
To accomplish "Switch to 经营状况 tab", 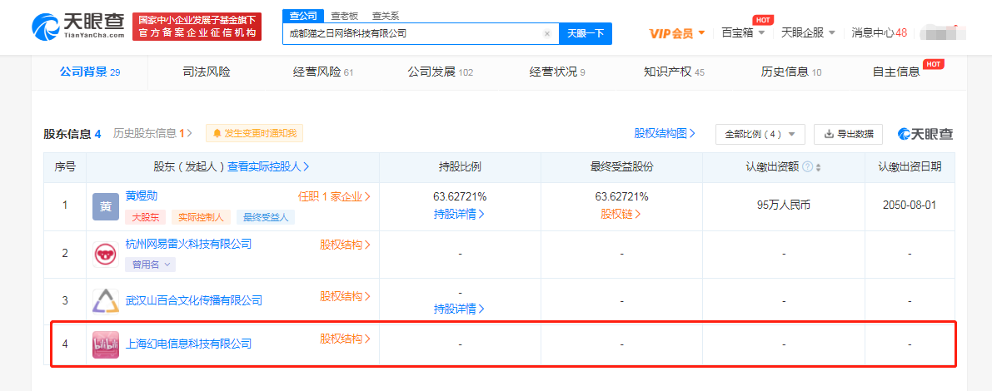I will (x=556, y=72).
